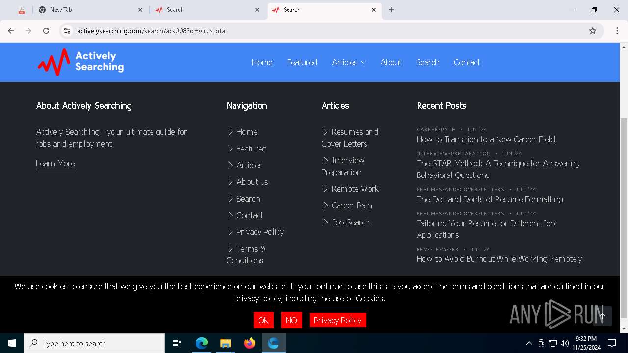
Task: Open Contact in the top navigation
Action: [x=467, y=62]
